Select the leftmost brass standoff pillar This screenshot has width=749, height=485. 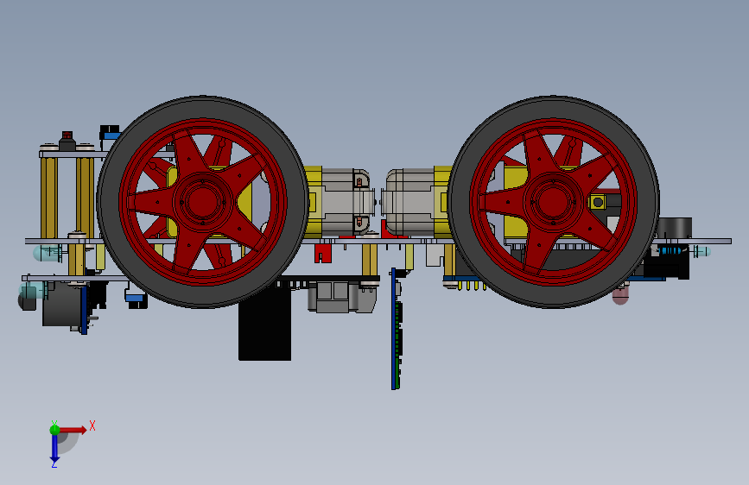pos(48,198)
